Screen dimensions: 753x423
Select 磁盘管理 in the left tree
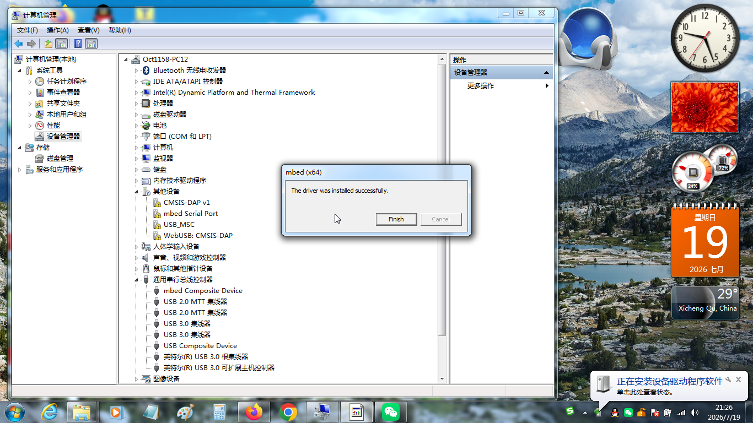point(60,158)
